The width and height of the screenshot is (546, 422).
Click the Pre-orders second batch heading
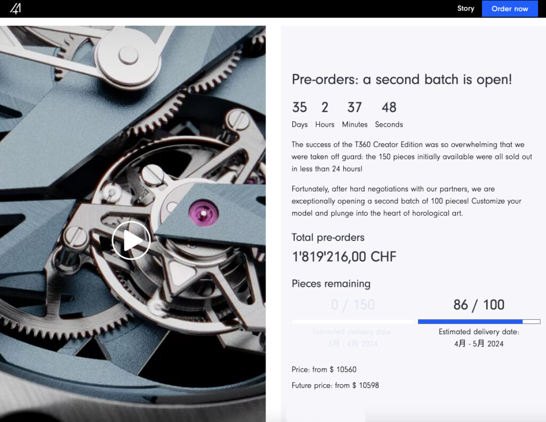[402, 79]
